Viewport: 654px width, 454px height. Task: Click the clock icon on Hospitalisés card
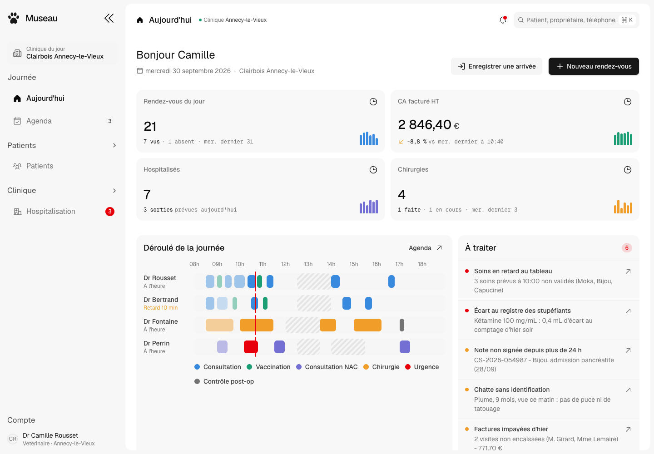pyautogui.click(x=373, y=170)
